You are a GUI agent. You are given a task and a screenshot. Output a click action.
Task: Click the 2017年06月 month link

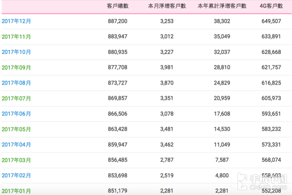(17, 114)
